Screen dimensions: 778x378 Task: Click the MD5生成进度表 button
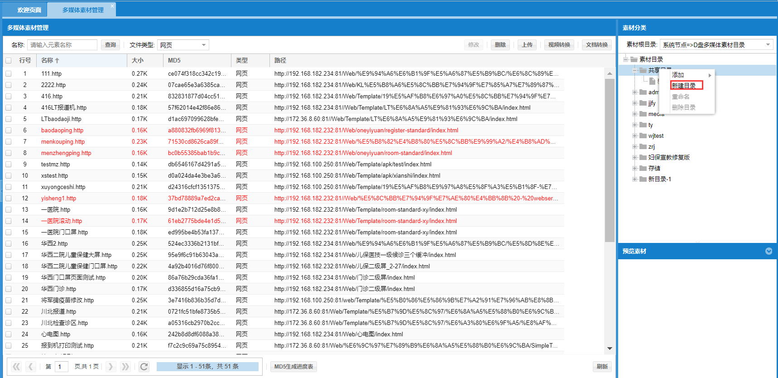click(x=294, y=367)
